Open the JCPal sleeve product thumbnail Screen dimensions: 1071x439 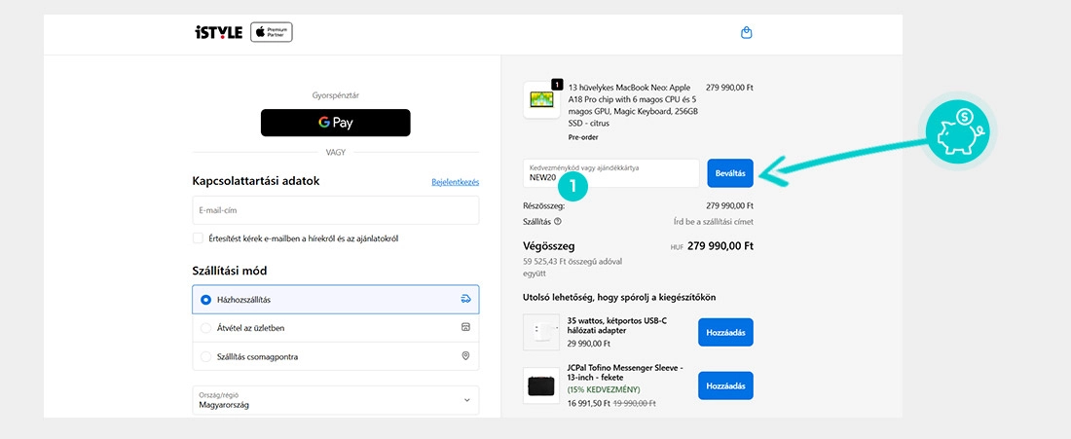[541, 385]
